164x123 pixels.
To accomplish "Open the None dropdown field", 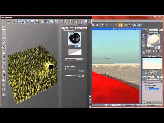I will [81, 76].
